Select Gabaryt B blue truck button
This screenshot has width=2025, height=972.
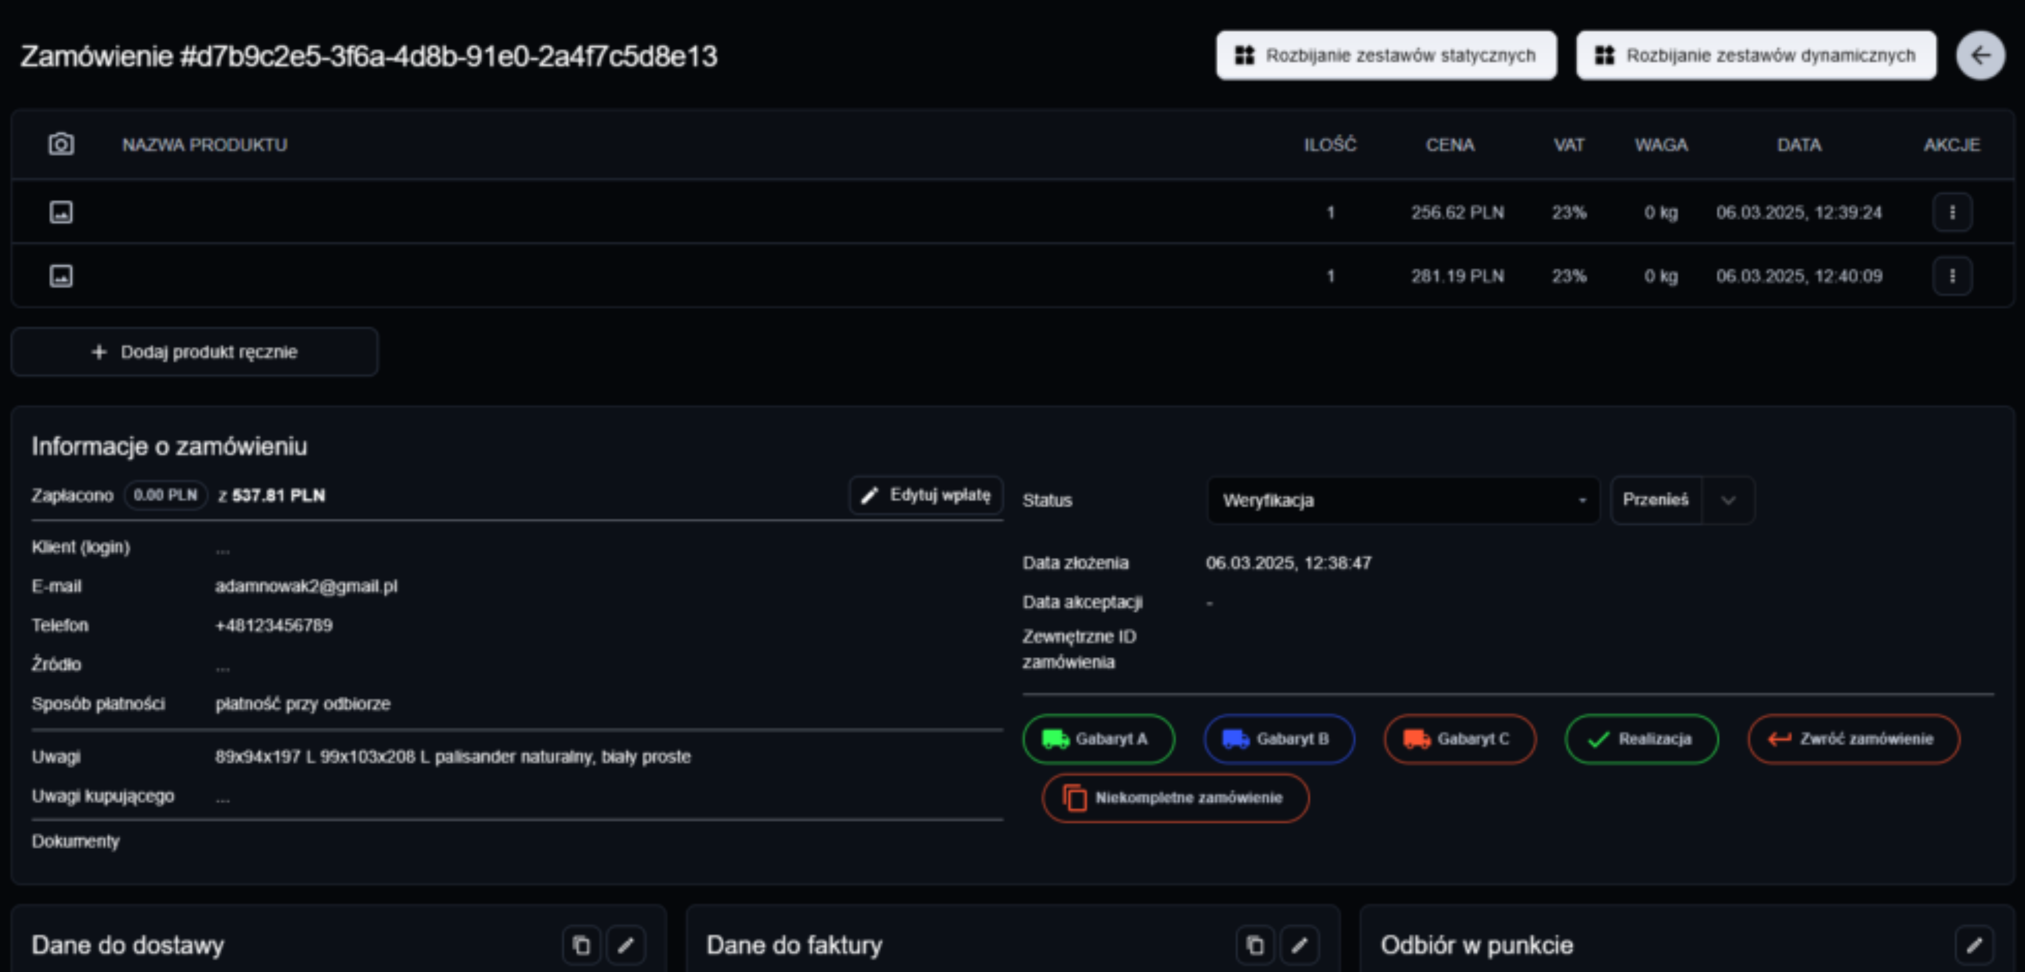pos(1279,739)
